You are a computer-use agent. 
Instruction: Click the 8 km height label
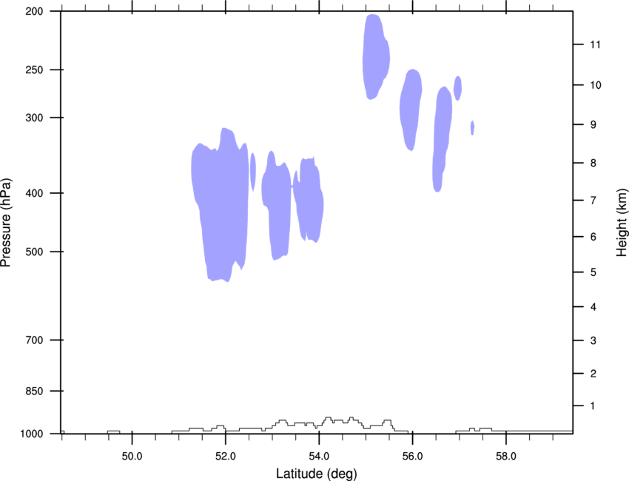coord(593,163)
